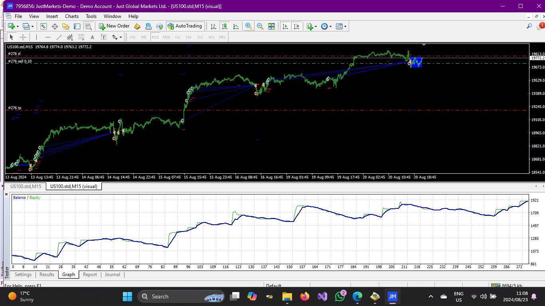Zoom in on the chart
This screenshot has width=545, height=306.
point(249,26)
